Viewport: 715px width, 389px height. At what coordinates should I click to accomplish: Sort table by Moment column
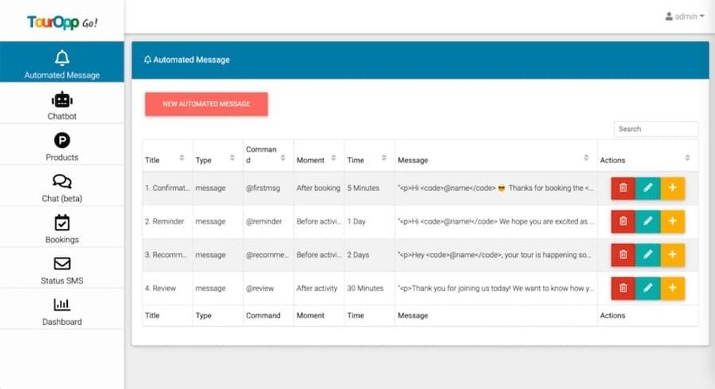(333, 159)
